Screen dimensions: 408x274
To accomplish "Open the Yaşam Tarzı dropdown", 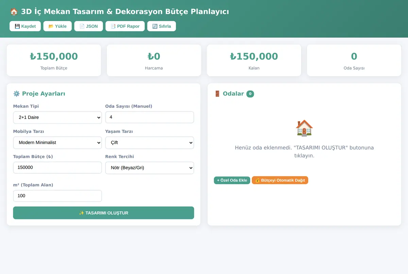I will (x=150, y=142).
